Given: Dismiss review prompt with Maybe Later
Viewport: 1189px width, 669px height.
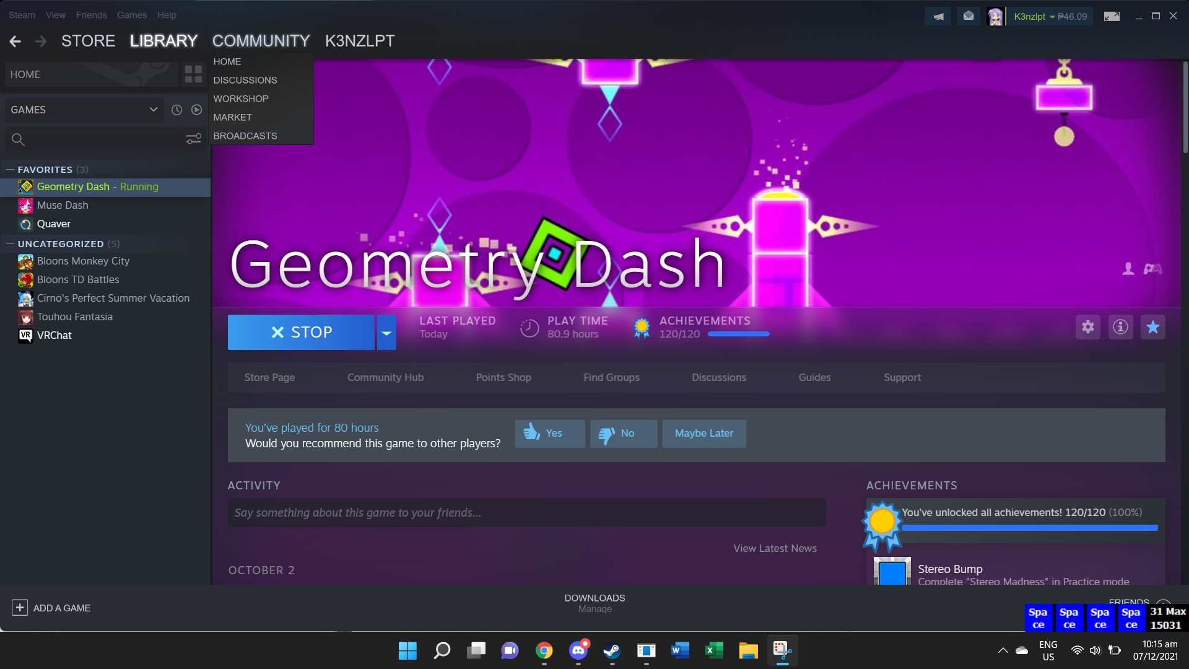Looking at the screenshot, I should 704,434.
